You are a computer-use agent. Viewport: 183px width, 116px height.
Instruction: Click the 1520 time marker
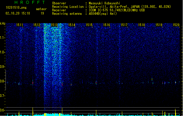coord(176,25)
